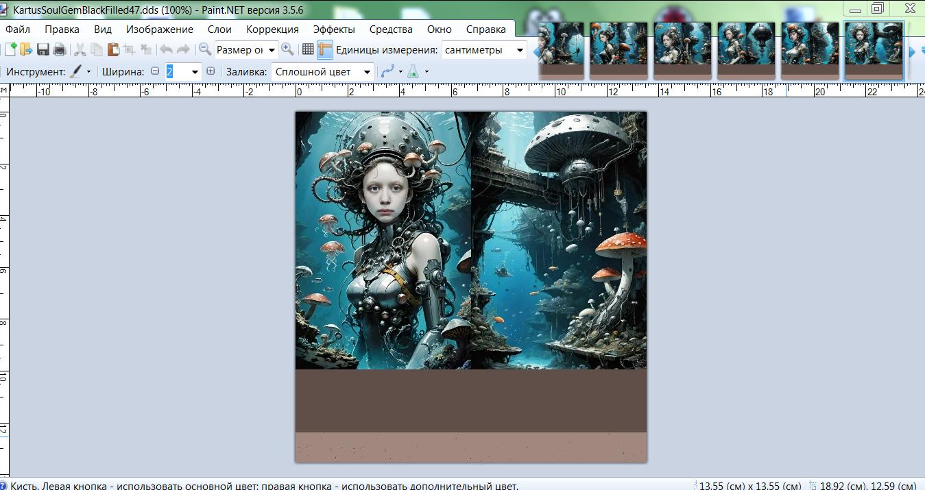
Task: Open the Эффекты menu
Action: point(334,29)
